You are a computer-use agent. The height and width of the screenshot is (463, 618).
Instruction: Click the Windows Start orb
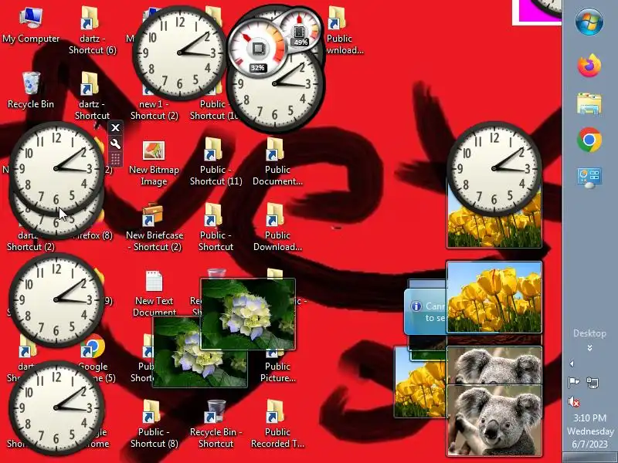(x=589, y=22)
